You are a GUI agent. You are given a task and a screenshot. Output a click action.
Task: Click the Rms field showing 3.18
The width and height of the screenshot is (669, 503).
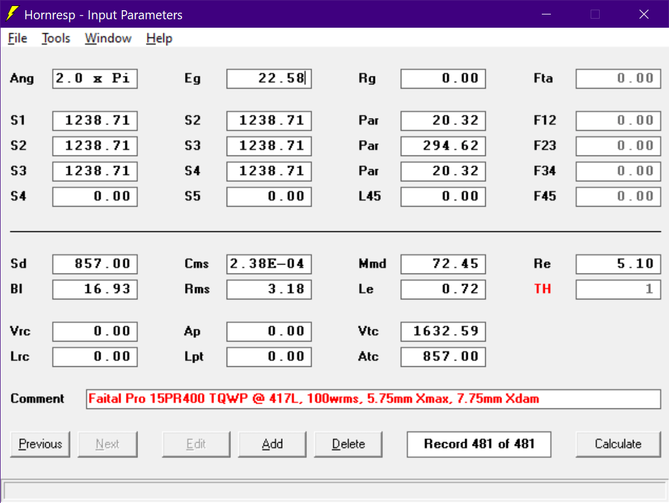tap(269, 289)
